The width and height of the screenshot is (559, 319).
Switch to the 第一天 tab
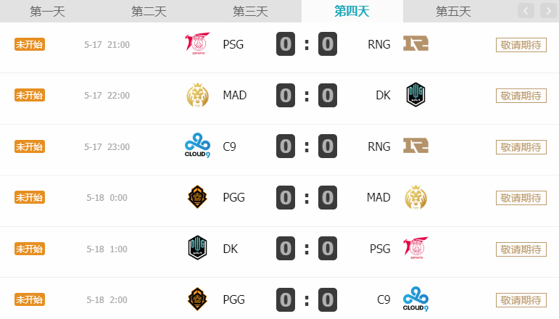47,12
